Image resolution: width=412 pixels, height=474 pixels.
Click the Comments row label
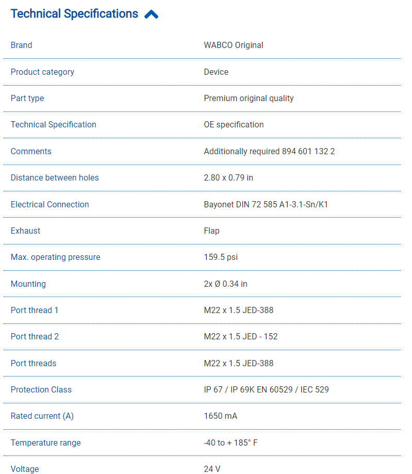pyautogui.click(x=31, y=152)
